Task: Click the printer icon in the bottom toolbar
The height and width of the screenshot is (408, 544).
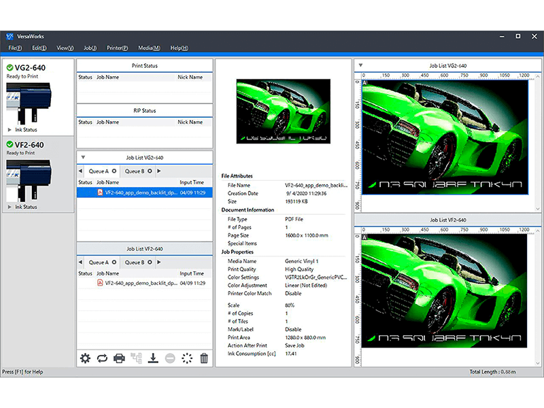Action: pos(119,358)
